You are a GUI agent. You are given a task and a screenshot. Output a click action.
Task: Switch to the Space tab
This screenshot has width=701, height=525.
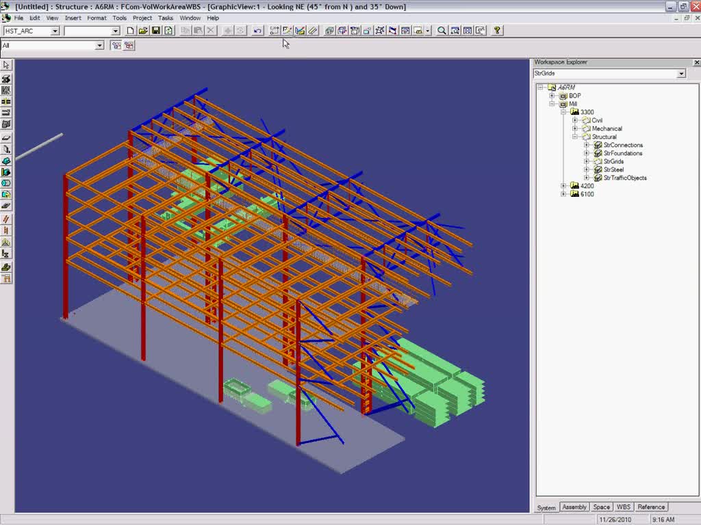(x=601, y=507)
